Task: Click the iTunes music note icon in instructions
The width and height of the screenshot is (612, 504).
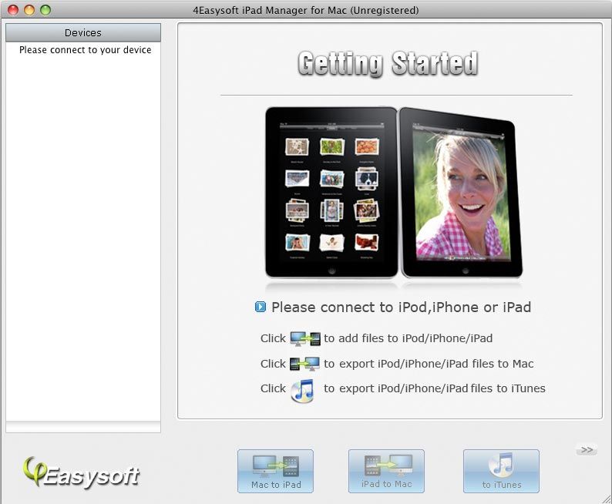Action: [302, 391]
